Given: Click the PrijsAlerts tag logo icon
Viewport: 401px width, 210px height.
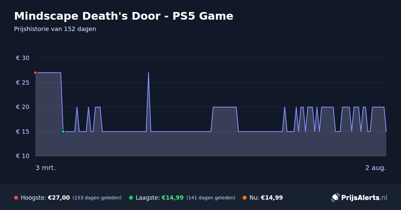Looking at the screenshot, I should coord(335,198).
